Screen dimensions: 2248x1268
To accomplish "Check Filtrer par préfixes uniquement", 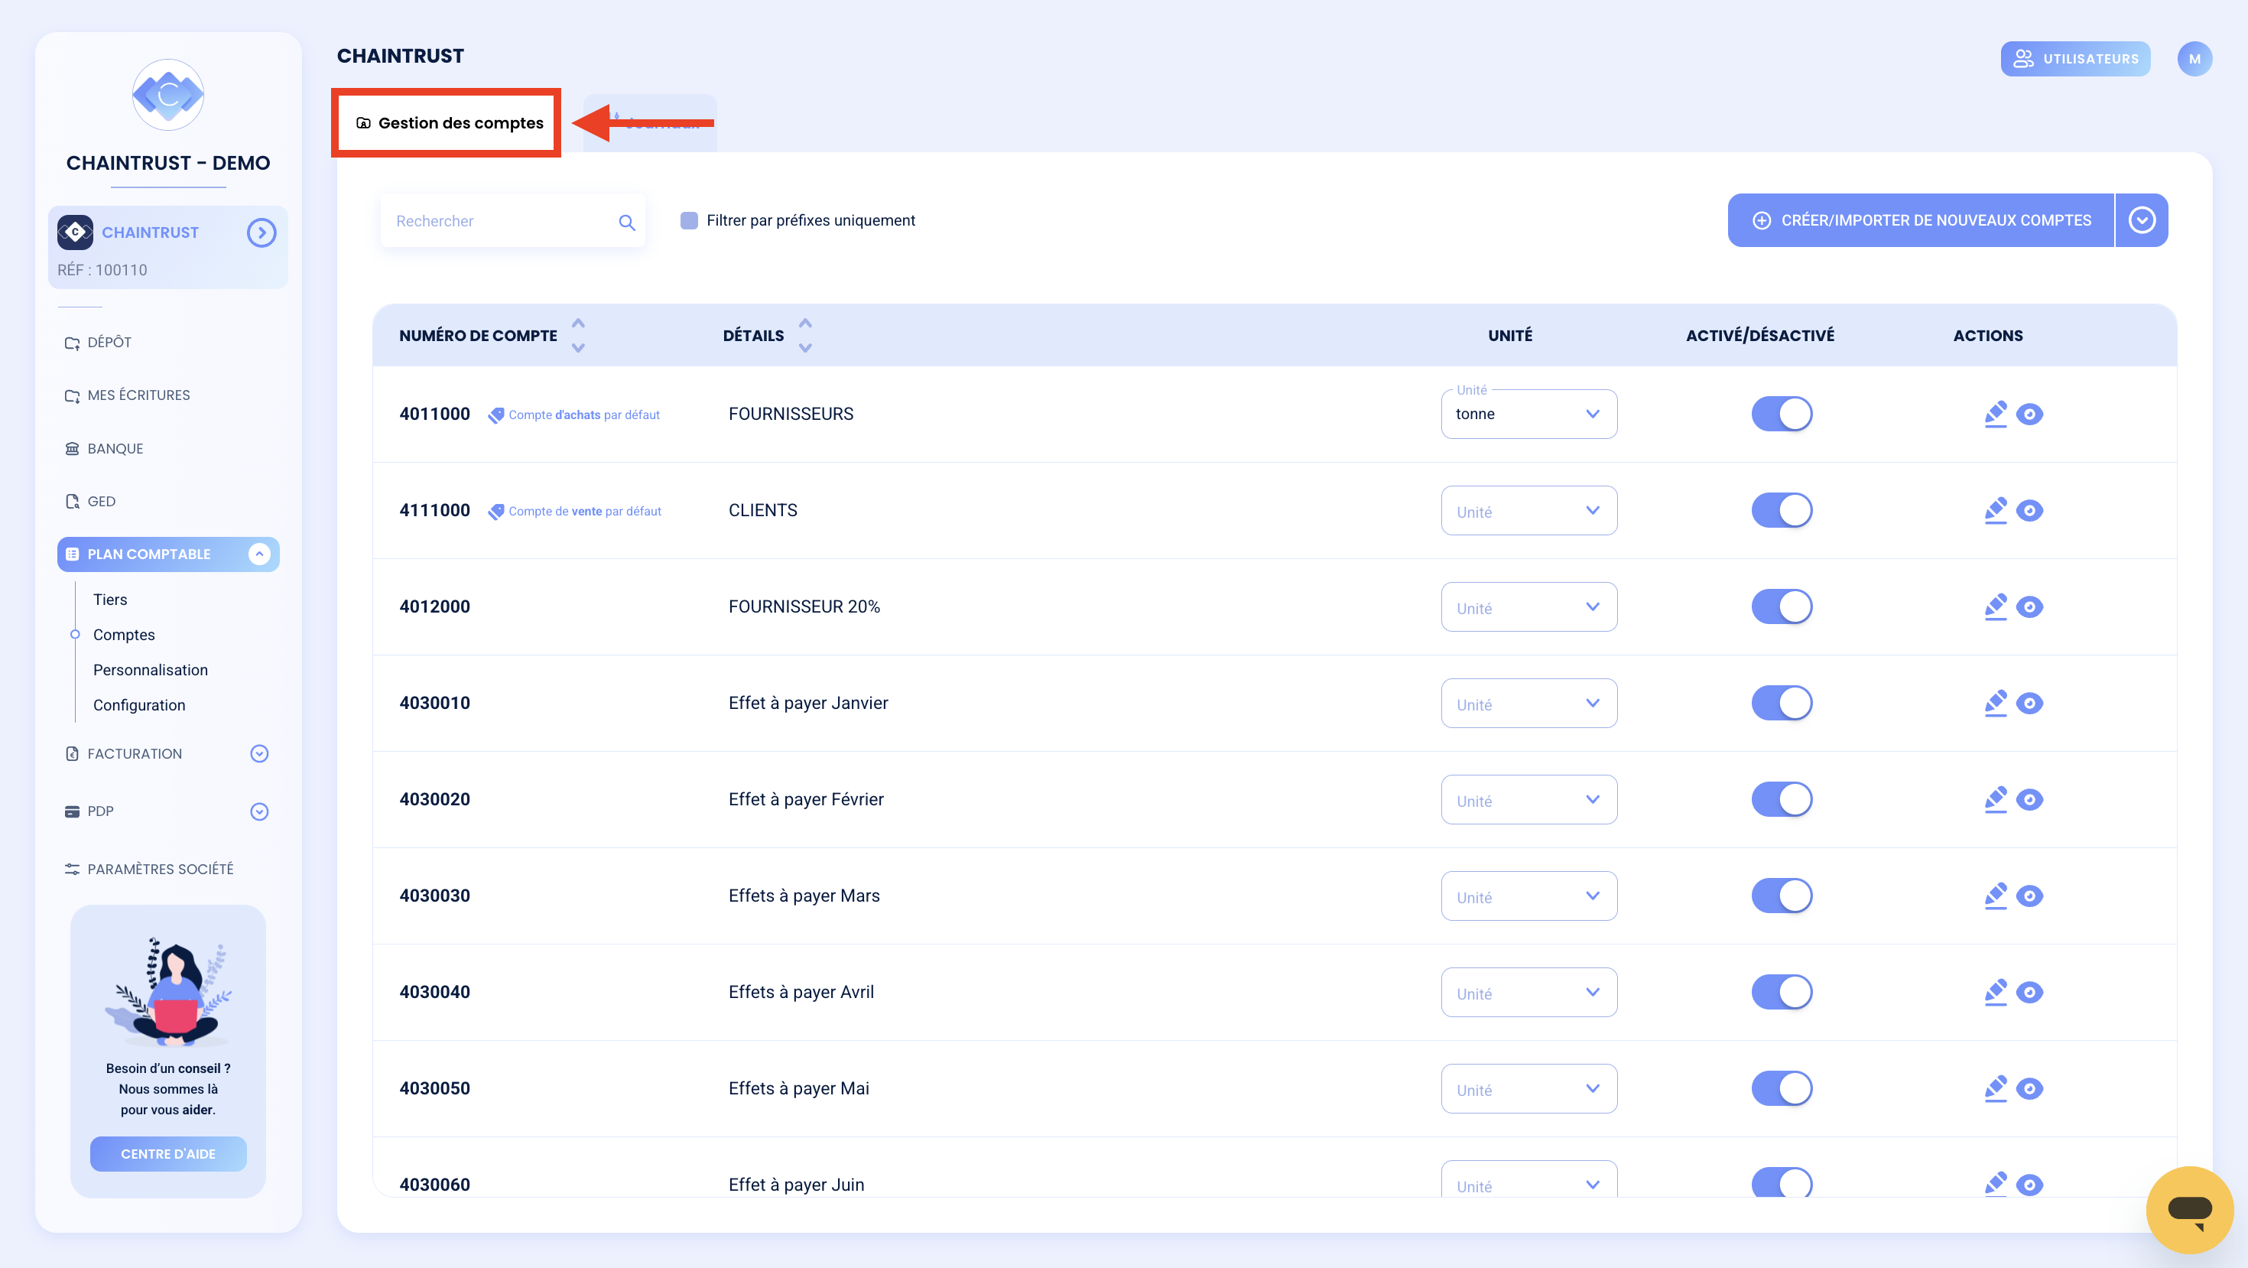I will coord(690,221).
